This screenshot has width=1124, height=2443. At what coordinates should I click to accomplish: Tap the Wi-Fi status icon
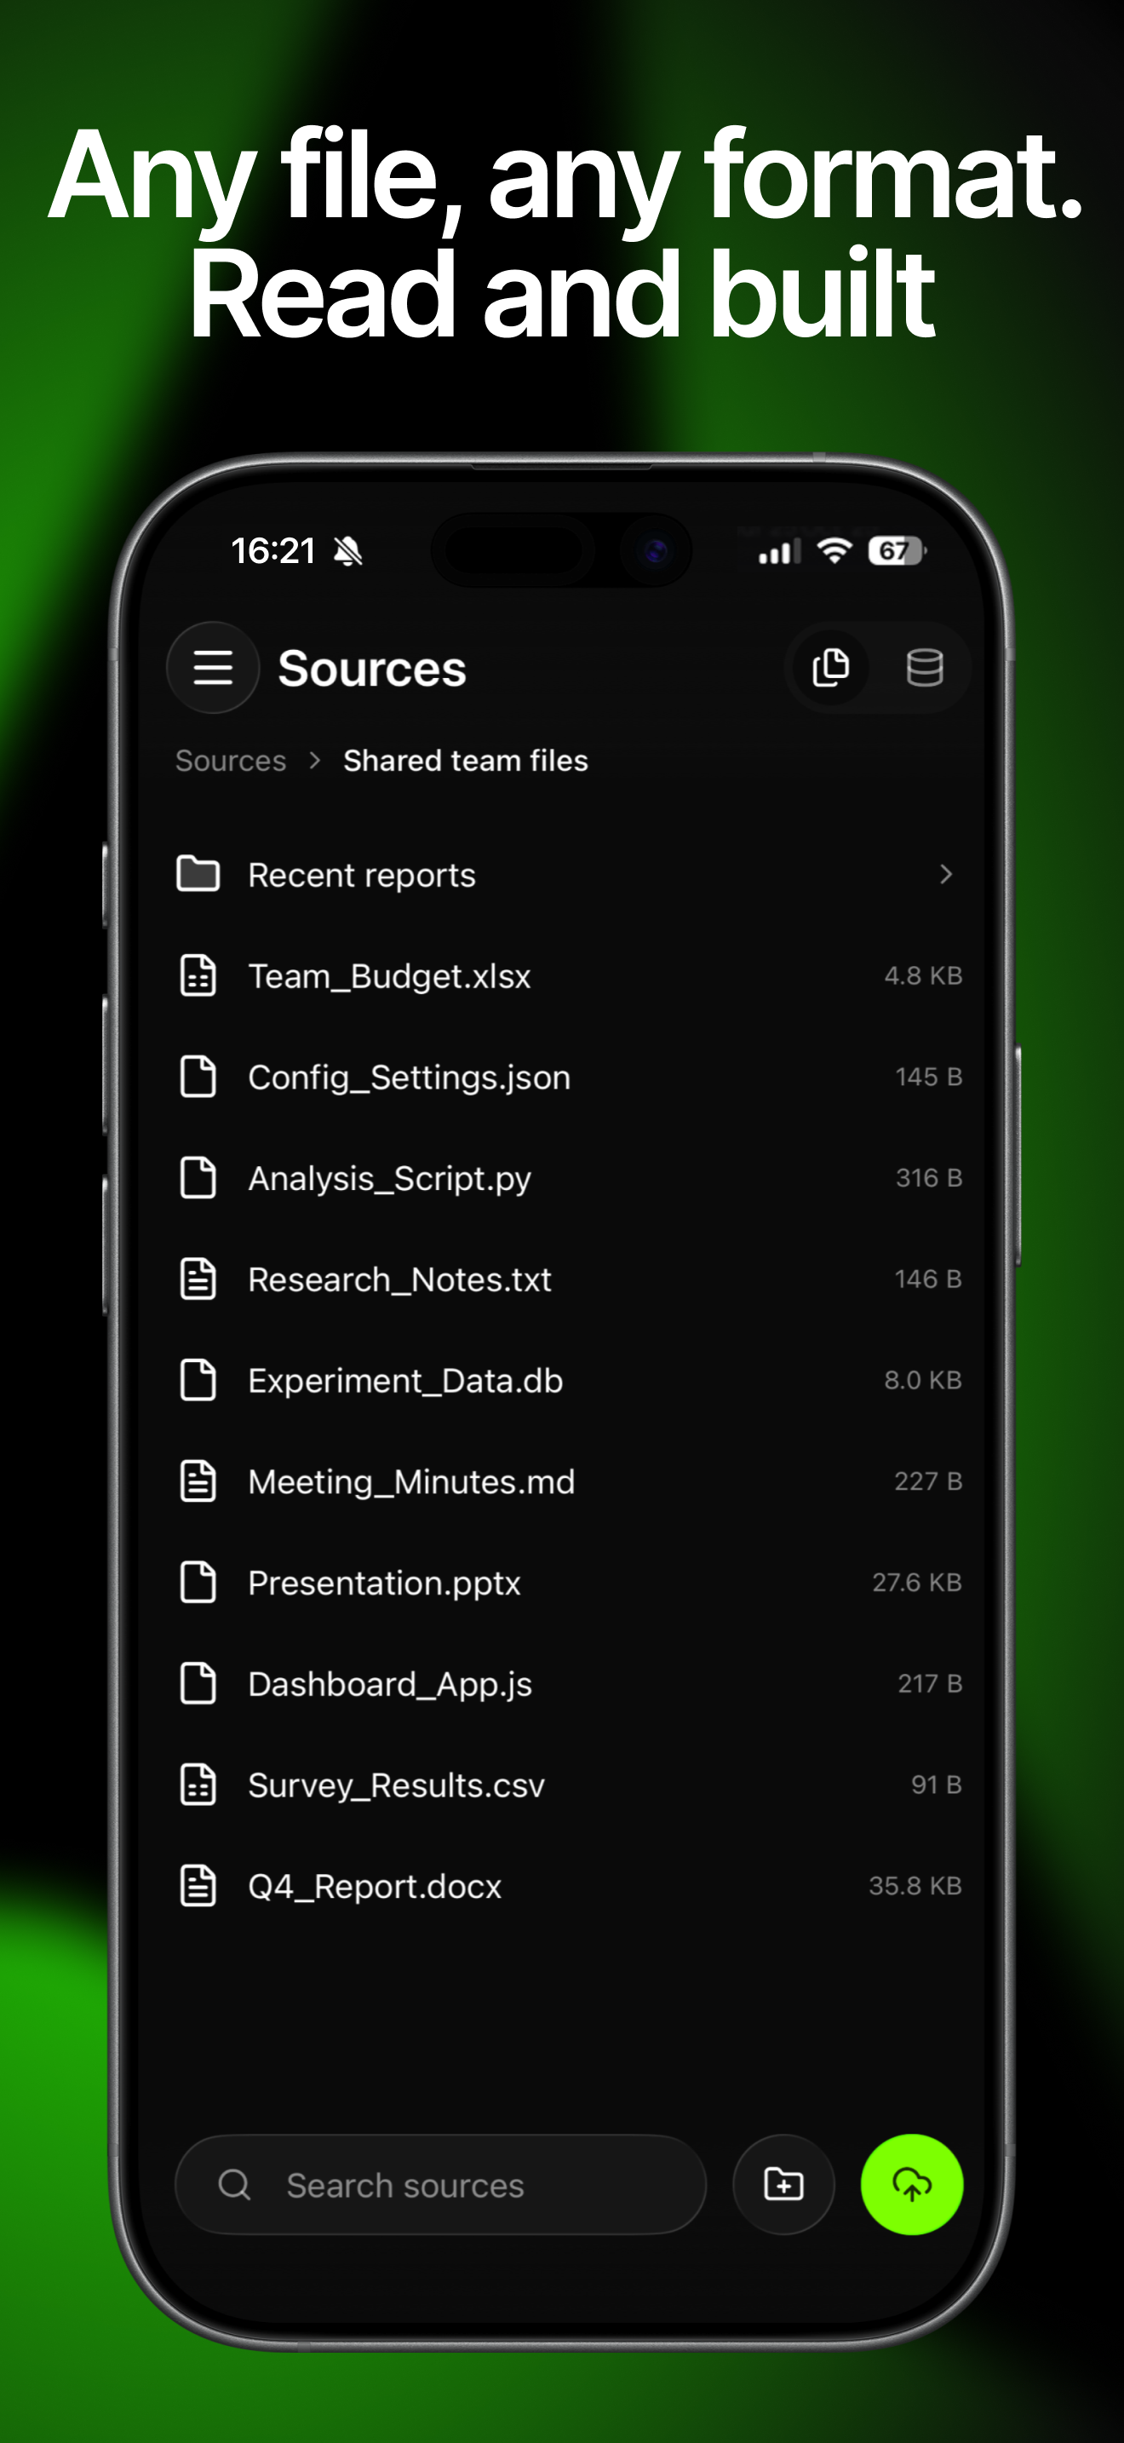[x=834, y=550]
